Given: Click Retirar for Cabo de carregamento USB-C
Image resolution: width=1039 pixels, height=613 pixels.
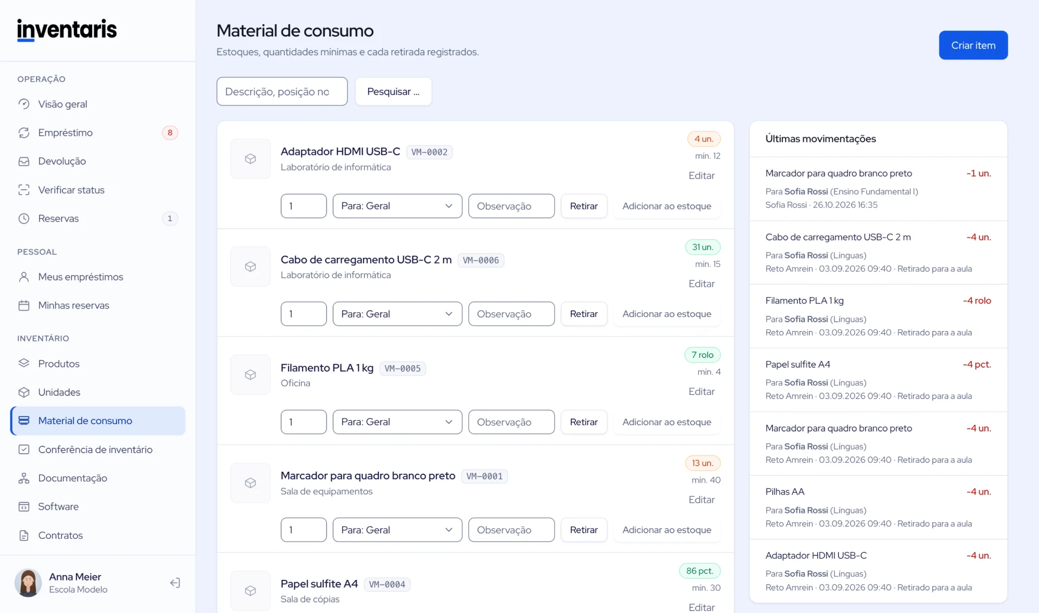Looking at the screenshot, I should 583,314.
